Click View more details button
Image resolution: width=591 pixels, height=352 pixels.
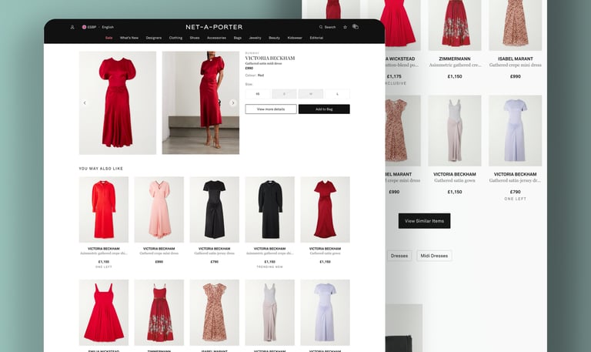pos(271,109)
